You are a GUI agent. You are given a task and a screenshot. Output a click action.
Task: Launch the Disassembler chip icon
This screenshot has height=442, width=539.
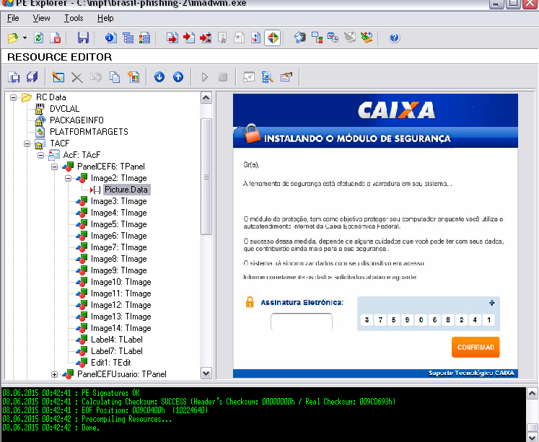click(x=300, y=37)
